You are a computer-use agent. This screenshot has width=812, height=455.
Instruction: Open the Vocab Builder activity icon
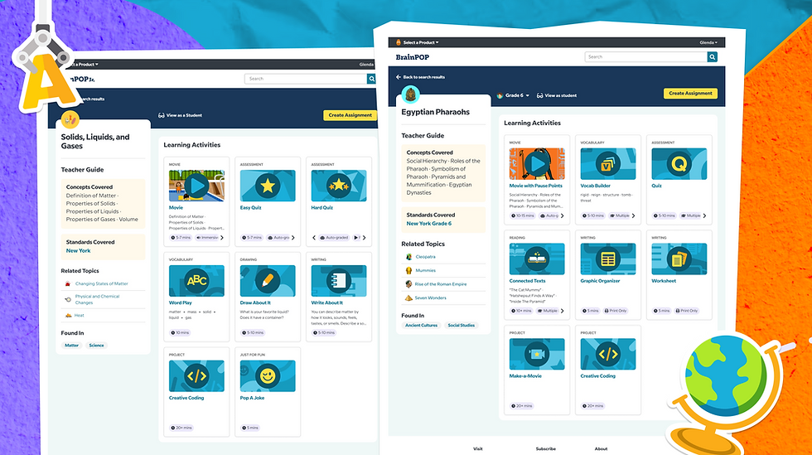[607, 164]
